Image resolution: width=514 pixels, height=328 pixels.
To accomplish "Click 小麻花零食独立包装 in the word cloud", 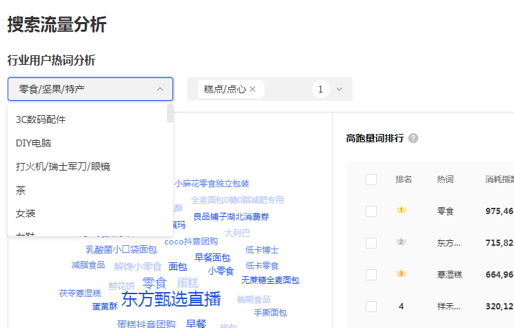I will pyautogui.click(x=212, y=184).
